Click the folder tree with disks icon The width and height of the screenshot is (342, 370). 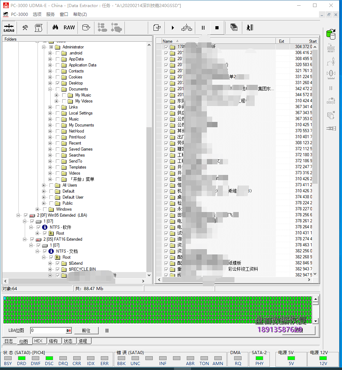tap(116, 28)
